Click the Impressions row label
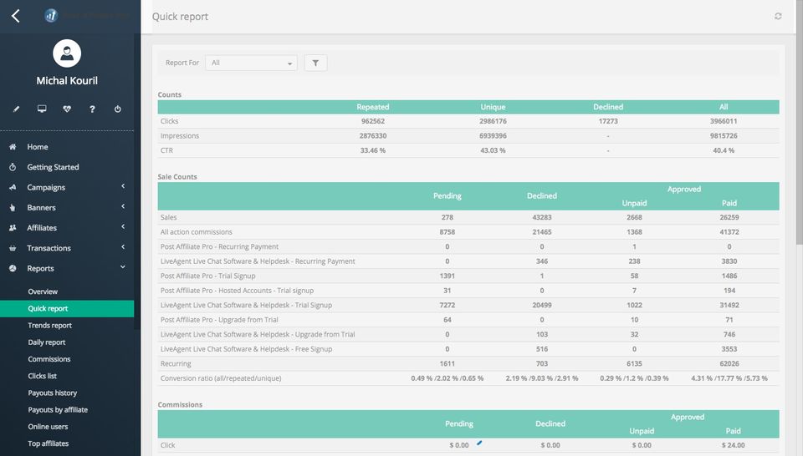The image size is (803, 456). [179, 136]
